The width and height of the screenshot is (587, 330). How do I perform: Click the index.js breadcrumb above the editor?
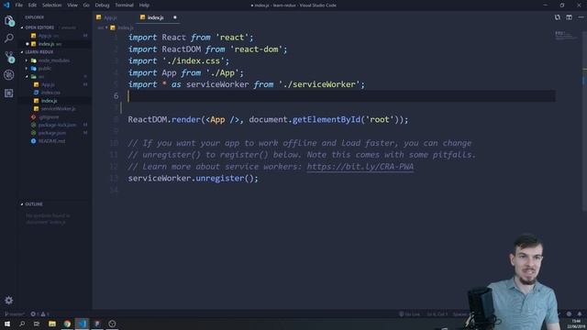click(126, 27)
